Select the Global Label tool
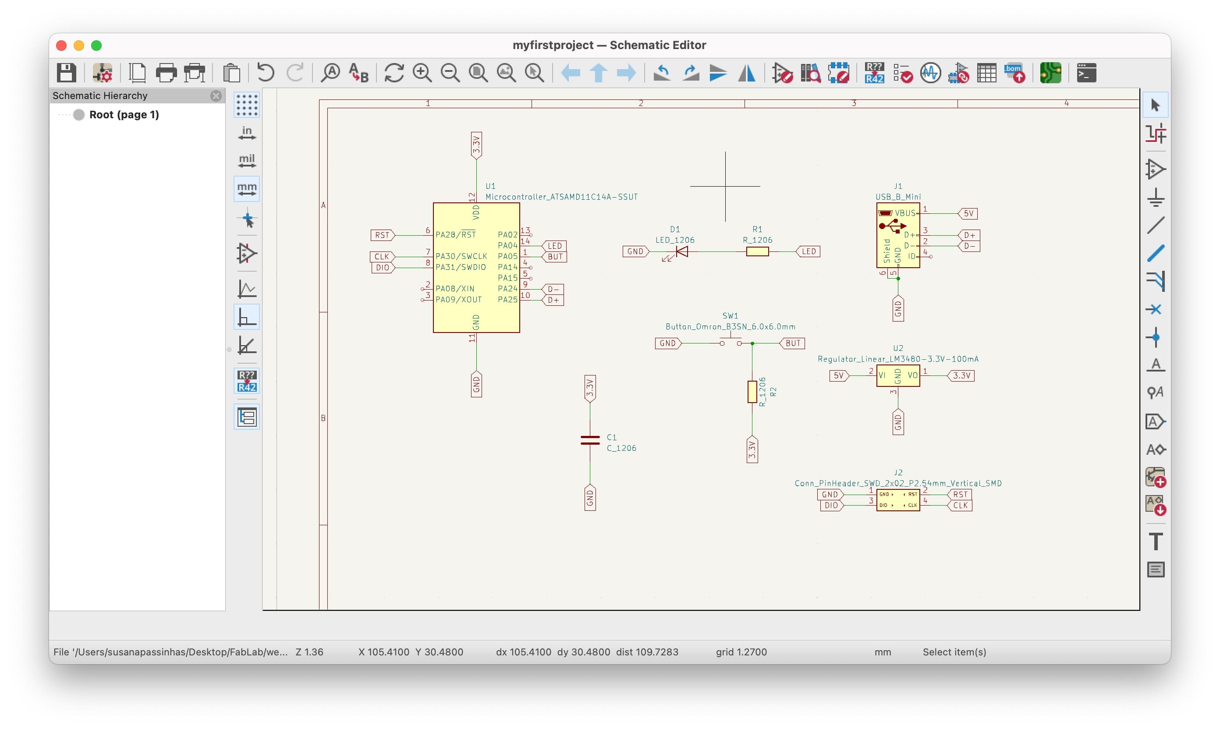 pyautogui.click(x=1156, y=421)
